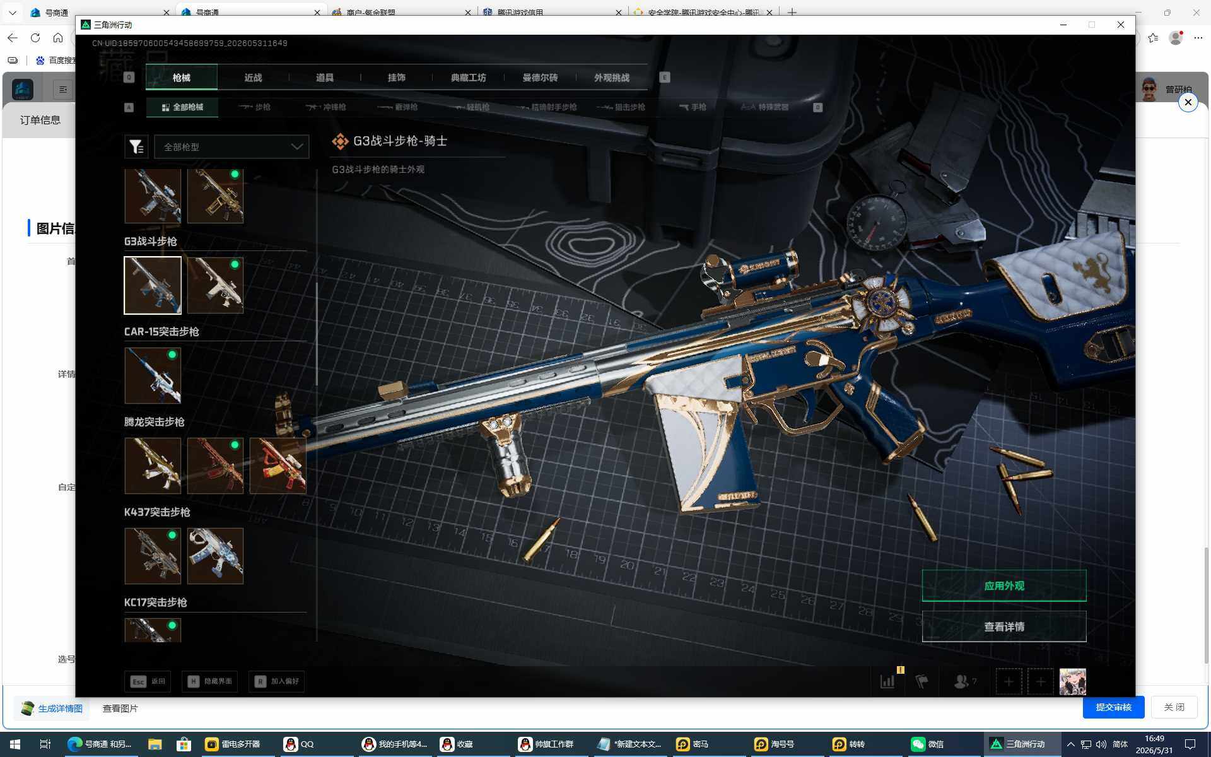Switch to the 挂饰 charms tab
Image resolution: width=1211 pixels, height=757 pixels.
[x=397, y=78]
